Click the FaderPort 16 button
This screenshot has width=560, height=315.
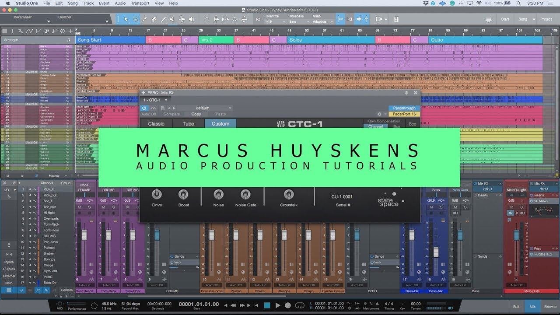(404, 114)
